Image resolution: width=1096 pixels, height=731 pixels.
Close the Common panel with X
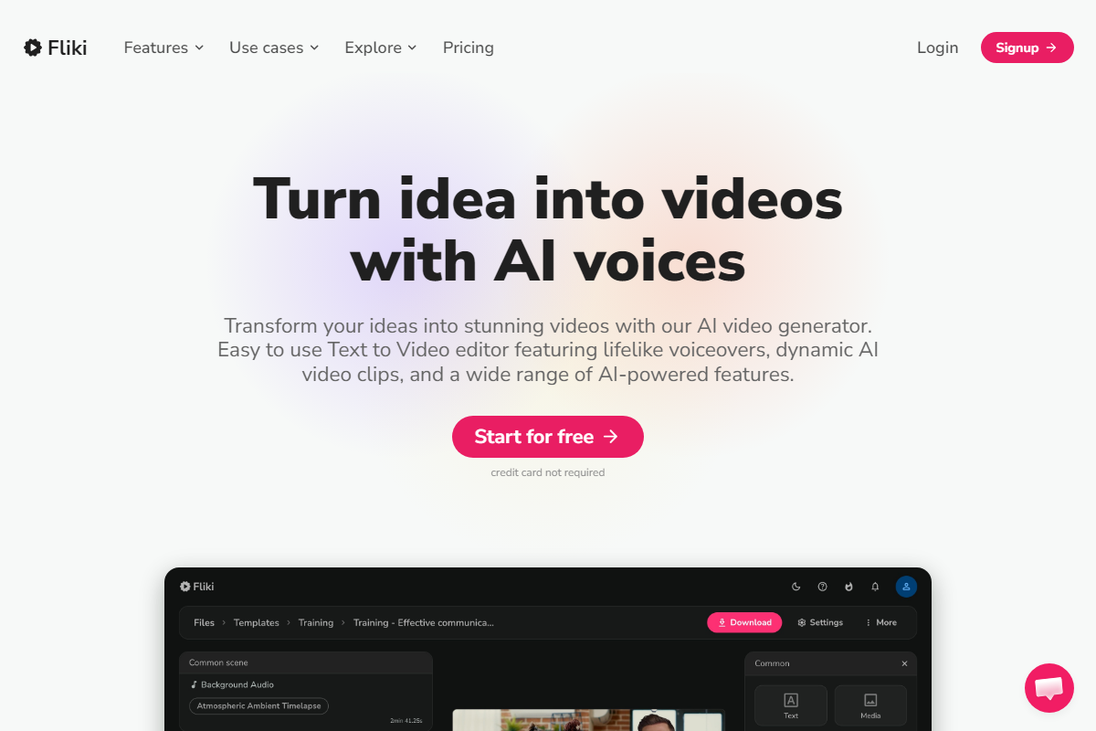[x=904, y=663]
